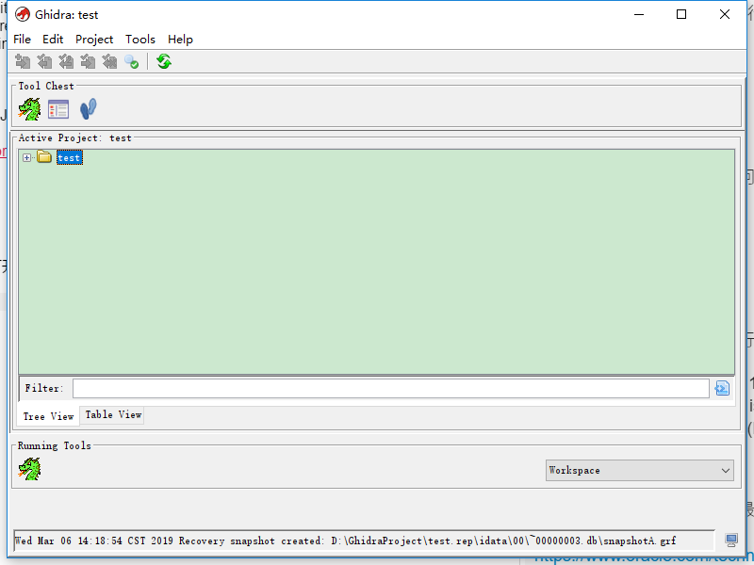Image resolution: width=754 pixels, height=565 pixels.
Task: Launch CodeBrowser dragon in Tool Chest
Action: tap(30, 109)
